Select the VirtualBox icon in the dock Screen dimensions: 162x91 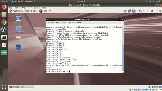coord(4,30)
